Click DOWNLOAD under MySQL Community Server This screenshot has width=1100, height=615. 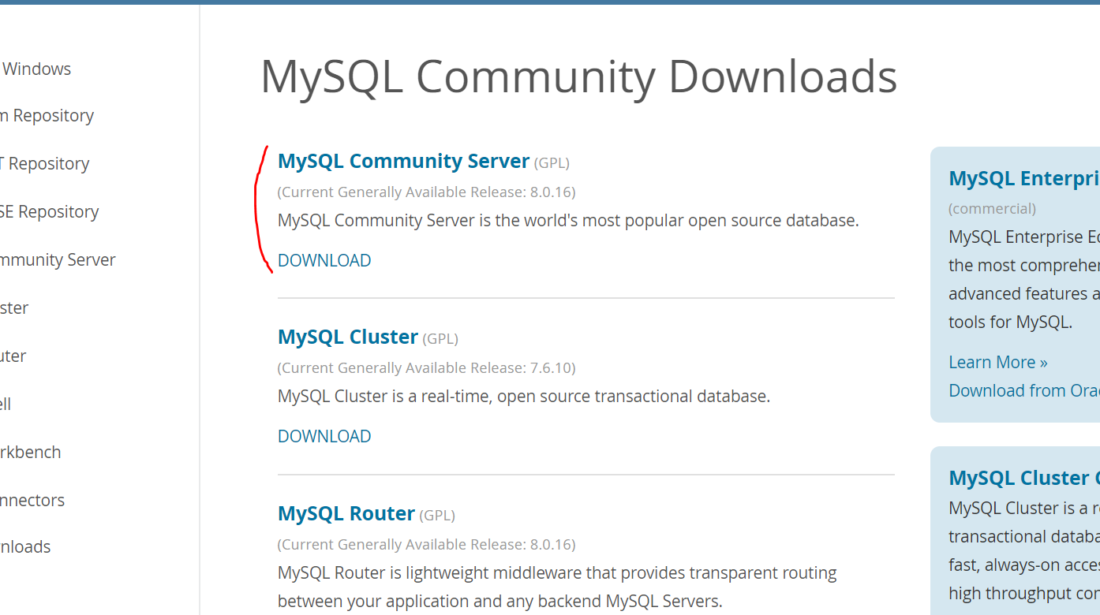click(324, 260)
